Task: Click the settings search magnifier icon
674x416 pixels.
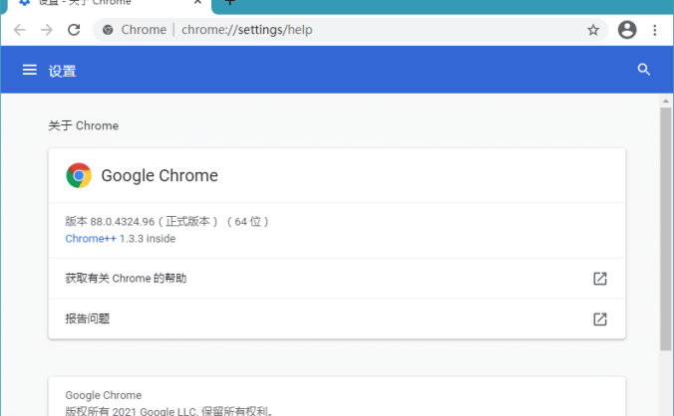Action: 643,70
